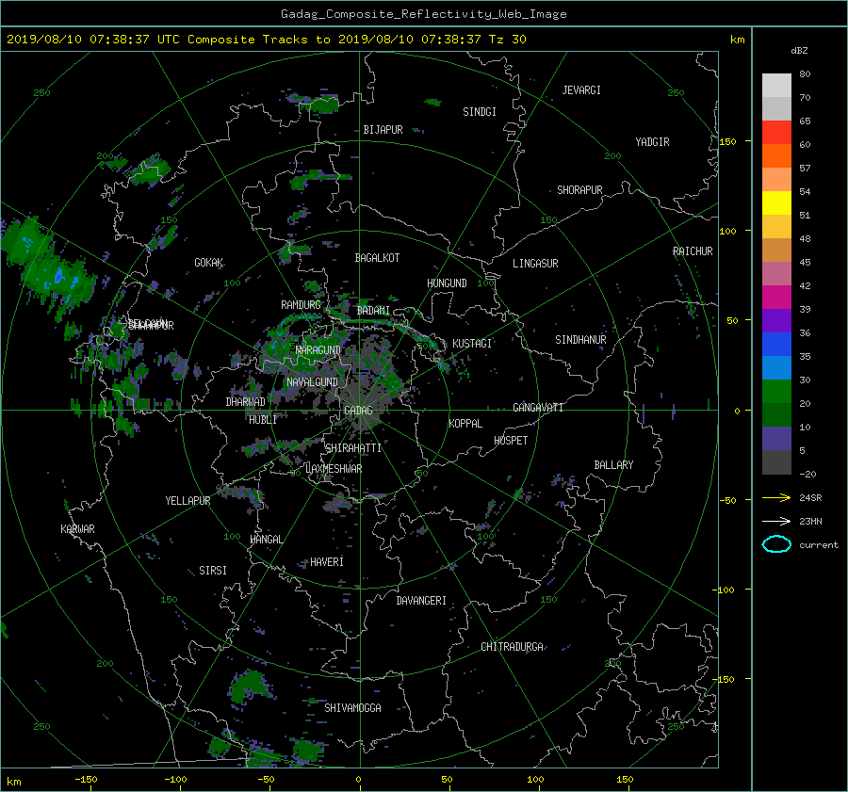The image size is (848, 792).
Task: Click the DAVANGERI city label
Action: pos(421,601)
